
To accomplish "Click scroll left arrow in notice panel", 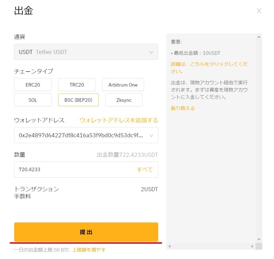I will coord(169,246).
